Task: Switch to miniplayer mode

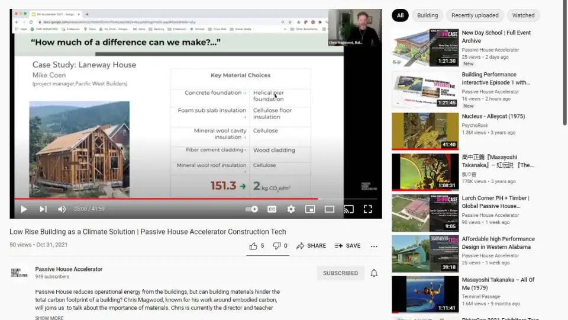Action: (310, 209)
